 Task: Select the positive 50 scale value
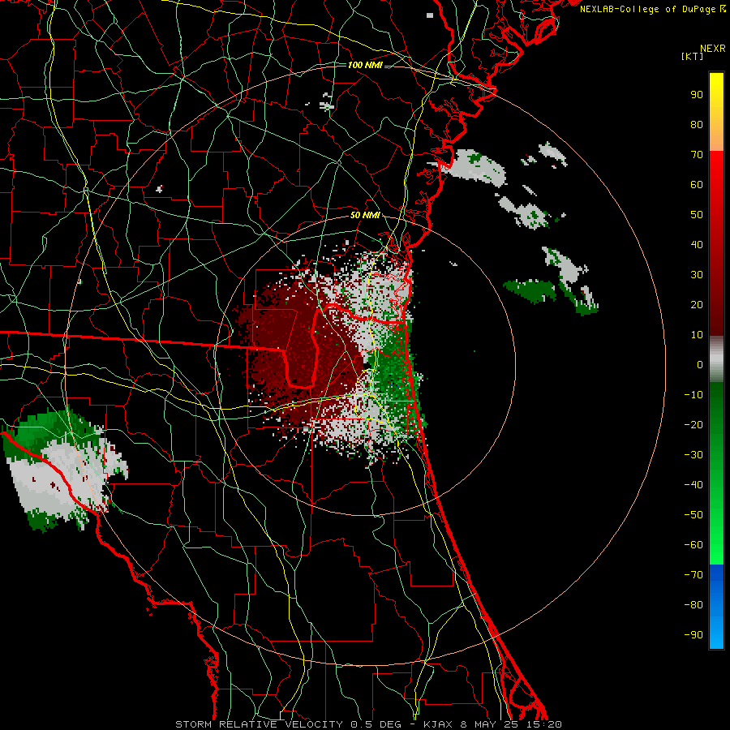tap(697, 215)
